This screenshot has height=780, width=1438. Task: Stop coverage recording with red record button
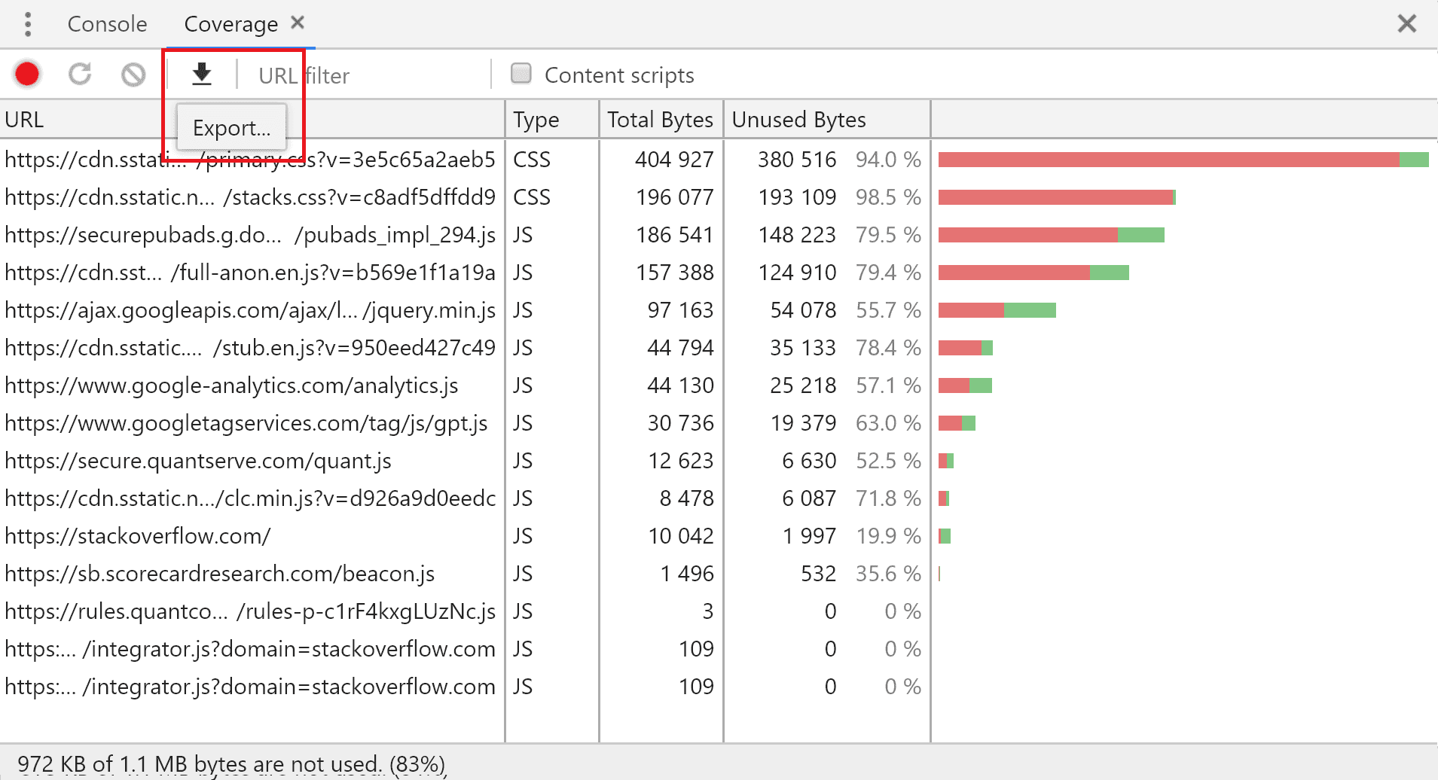tap(27, 75)
